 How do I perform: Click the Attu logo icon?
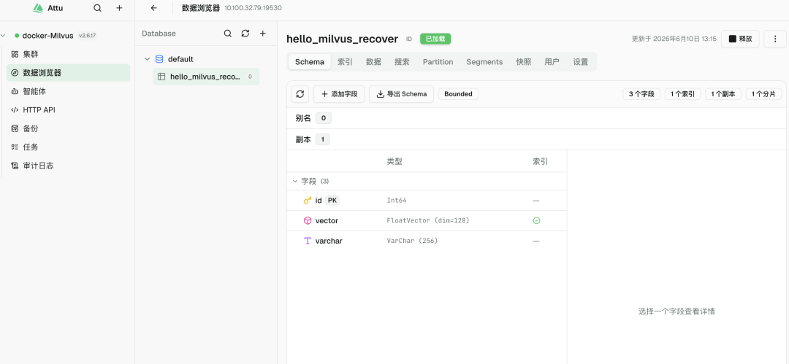tap(37, 8)
